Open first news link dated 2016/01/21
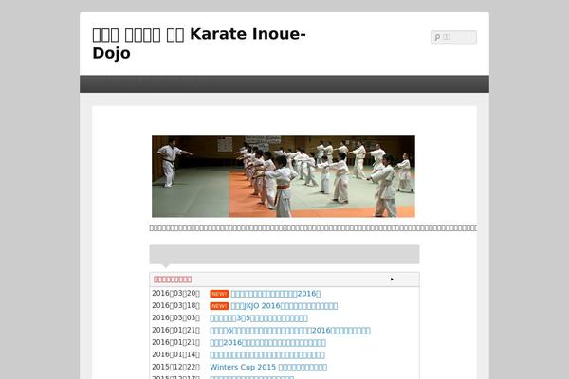Viewport: 569px width, 379px height. click(x=290, y=331)
